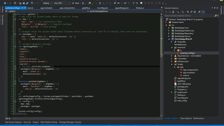This screenshot has width=224, height=126.
Task: Open the Output panel
Action: click(36, 122)
